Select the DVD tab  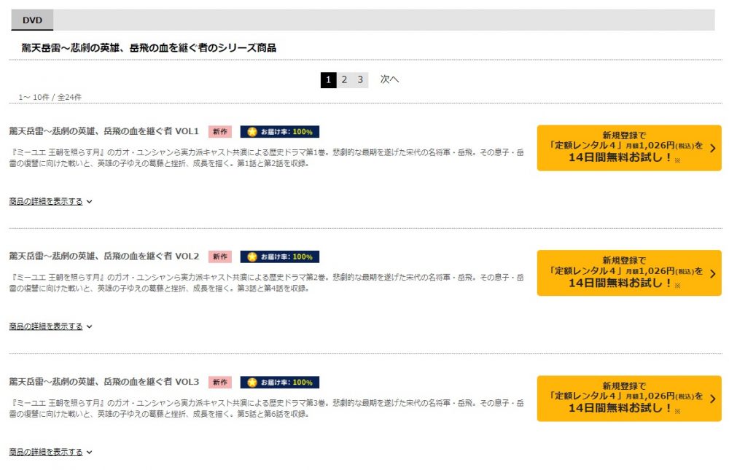(32, 20)
